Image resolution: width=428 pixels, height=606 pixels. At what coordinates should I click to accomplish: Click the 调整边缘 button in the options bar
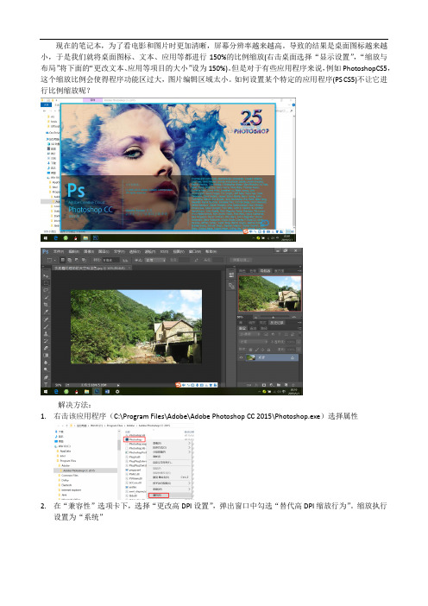pos(240,260)
